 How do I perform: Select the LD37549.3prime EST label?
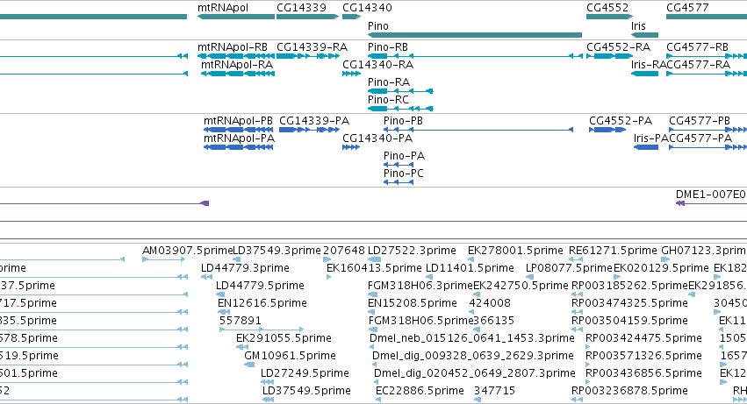[277, 251]
